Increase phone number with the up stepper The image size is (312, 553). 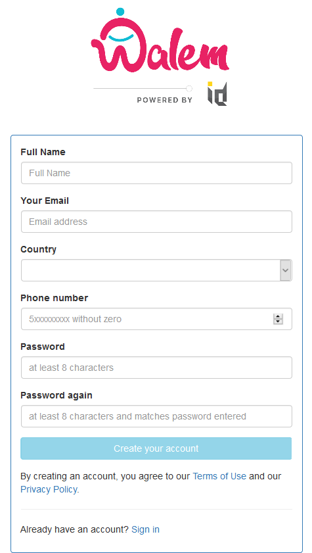279,316
